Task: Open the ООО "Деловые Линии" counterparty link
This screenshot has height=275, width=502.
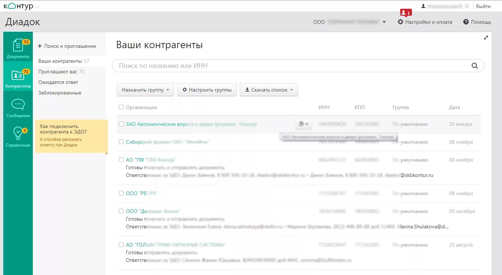Action: coord(153,211)
